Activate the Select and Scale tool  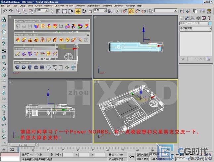coord(90,11)
